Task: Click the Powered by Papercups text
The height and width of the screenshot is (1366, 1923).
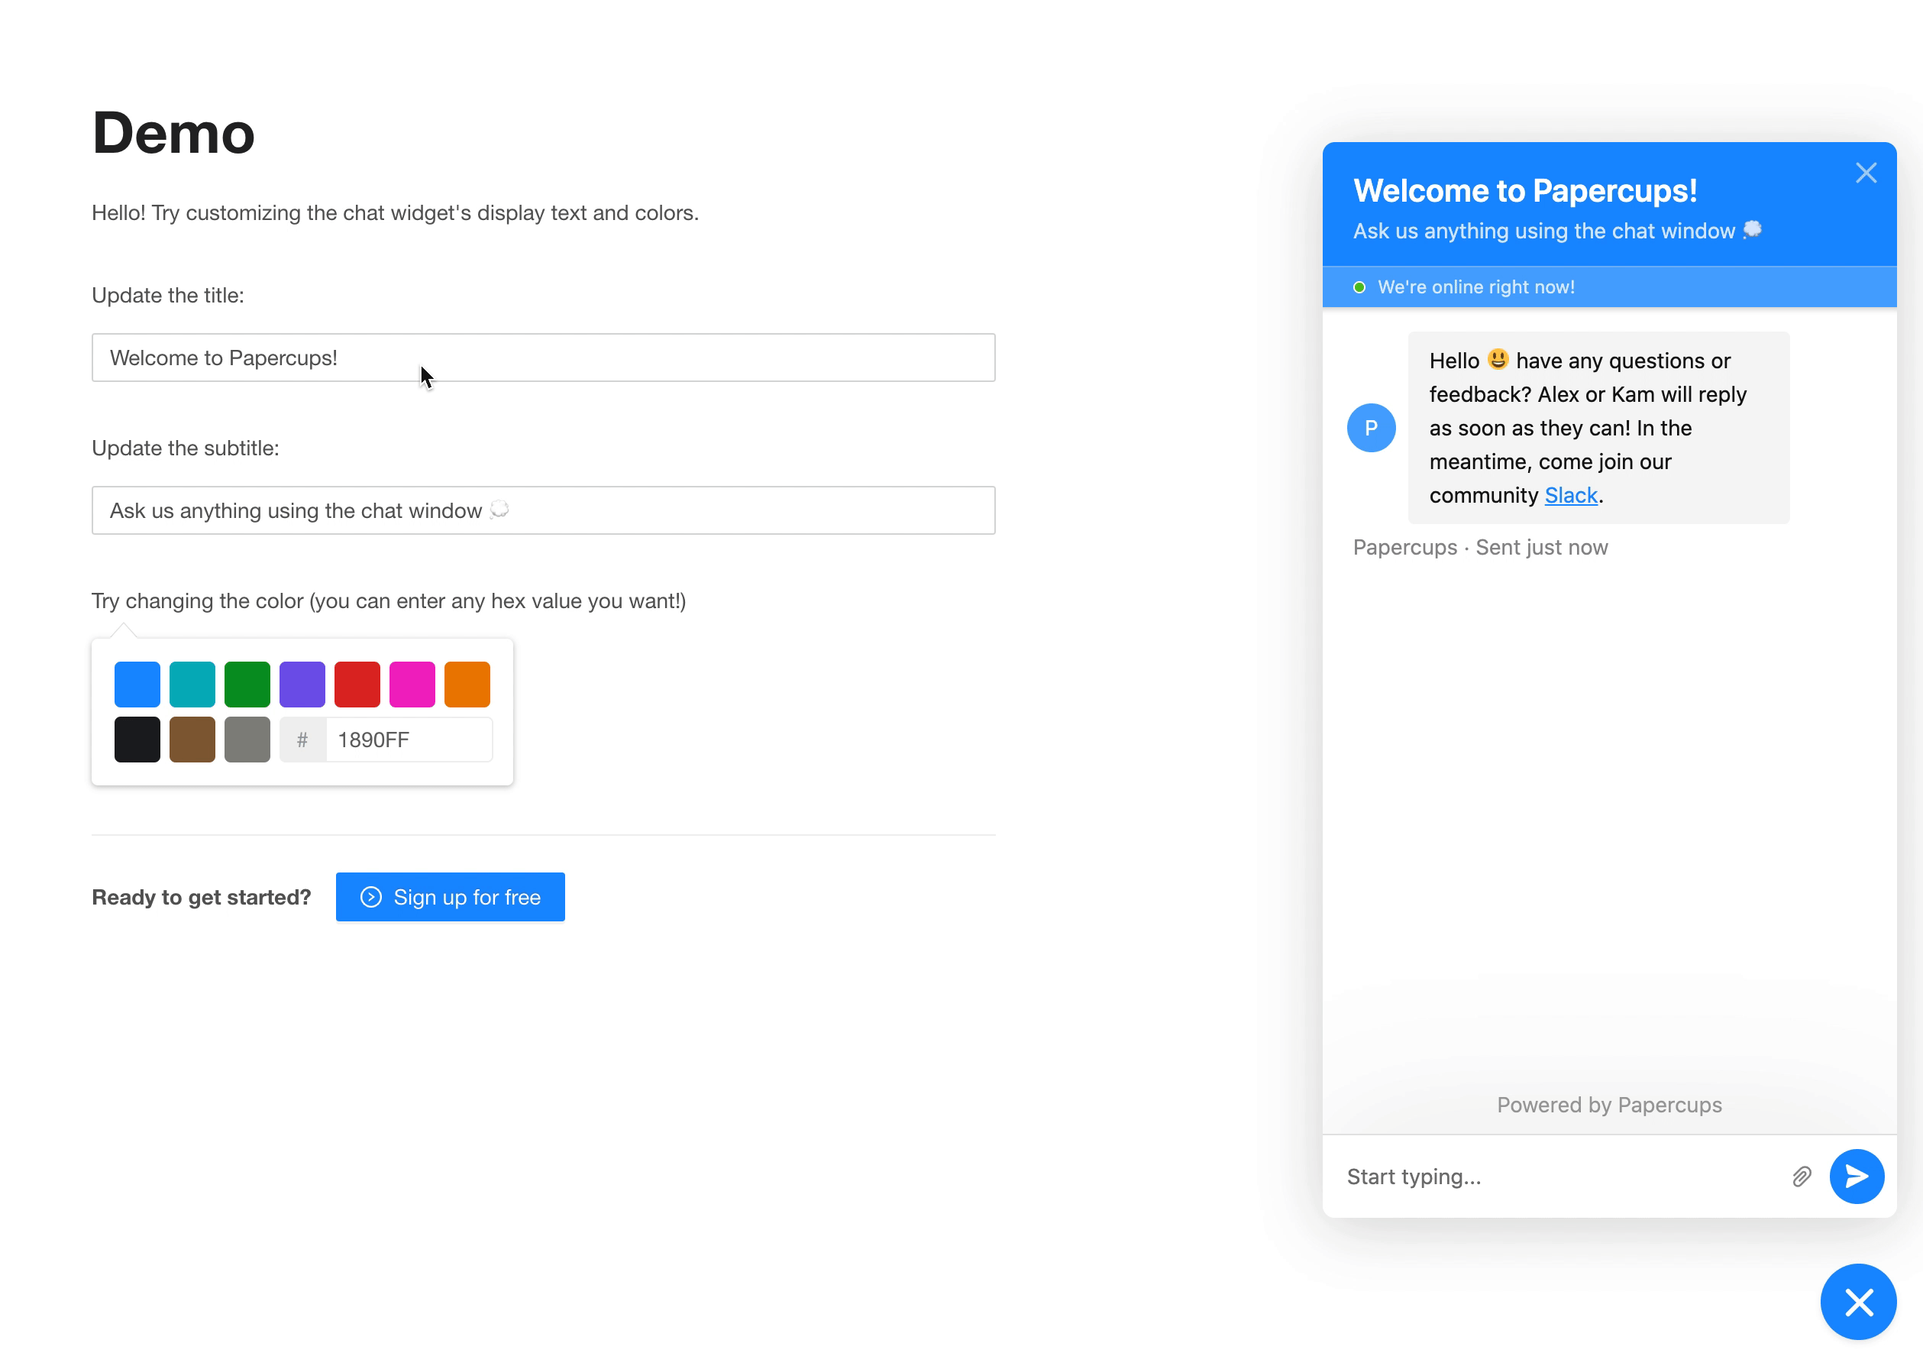Action: [x=1608, y=1105]
